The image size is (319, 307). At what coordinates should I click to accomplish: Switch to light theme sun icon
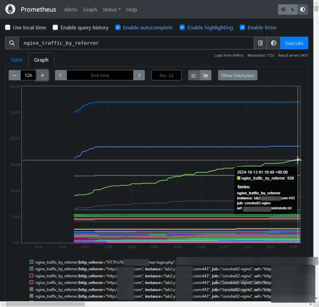283,9
